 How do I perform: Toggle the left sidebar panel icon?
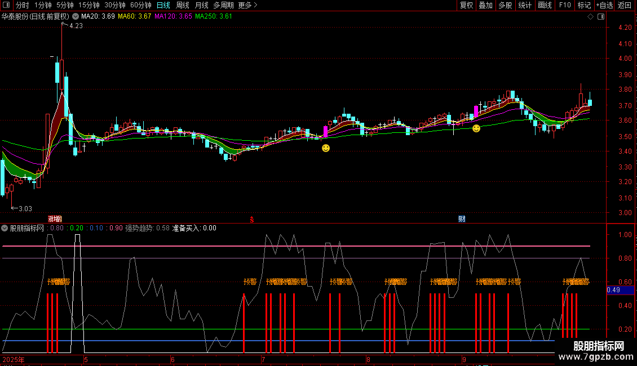6,5
